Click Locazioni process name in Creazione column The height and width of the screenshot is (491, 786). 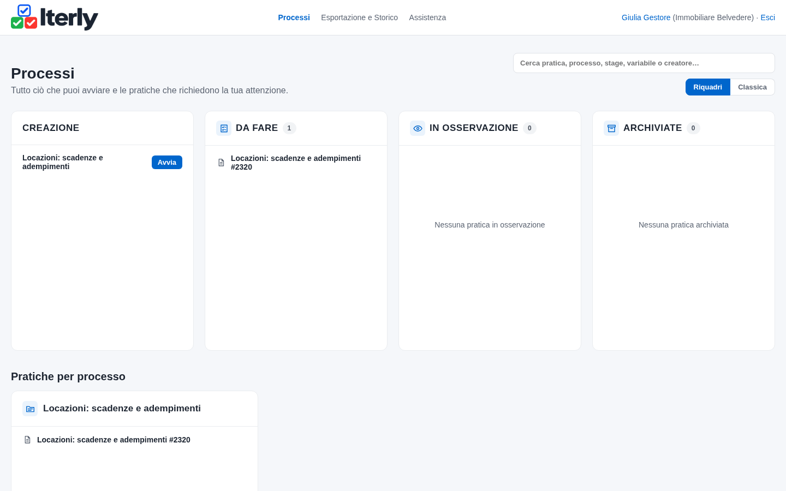point(63,162)
